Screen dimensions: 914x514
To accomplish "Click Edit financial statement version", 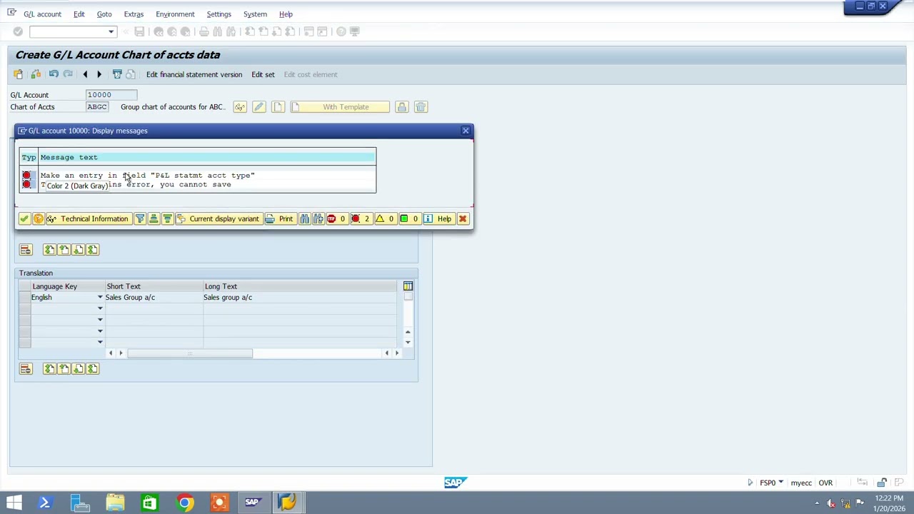I will [x=194, y=74].
